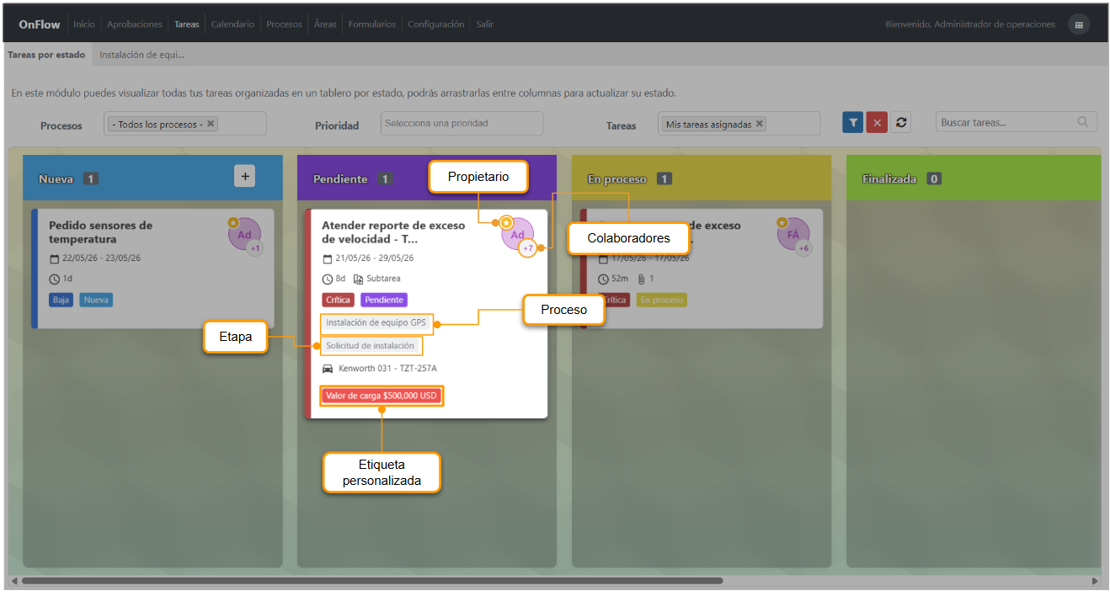
Task: Open the apps grid icon beside the welcome text
Action: click(x=1078, y=24)
